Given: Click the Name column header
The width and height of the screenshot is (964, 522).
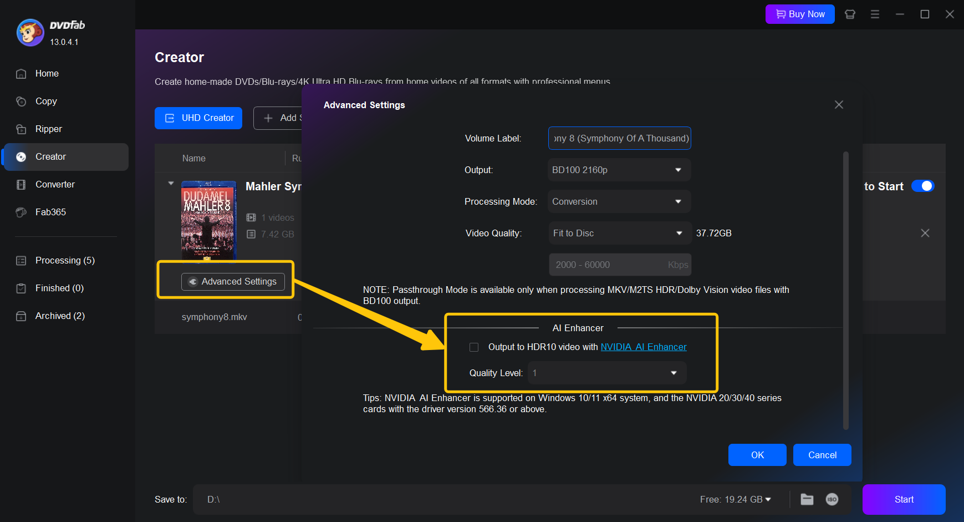Looking at the screenshot, I should [x=194, y=159].
